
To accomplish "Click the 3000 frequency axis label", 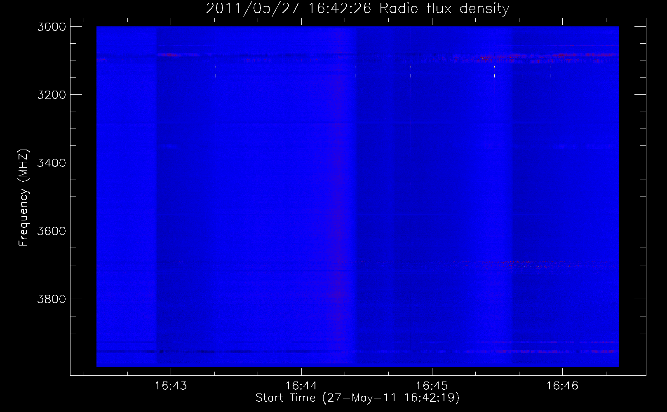I will 52,27.
